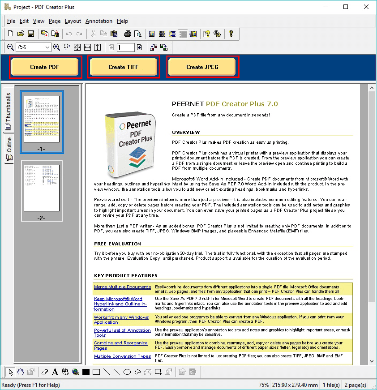Screen dimensions: 377x390
Task: Follow the Combine and Reorganize Pages link
Action: (120, 346)
